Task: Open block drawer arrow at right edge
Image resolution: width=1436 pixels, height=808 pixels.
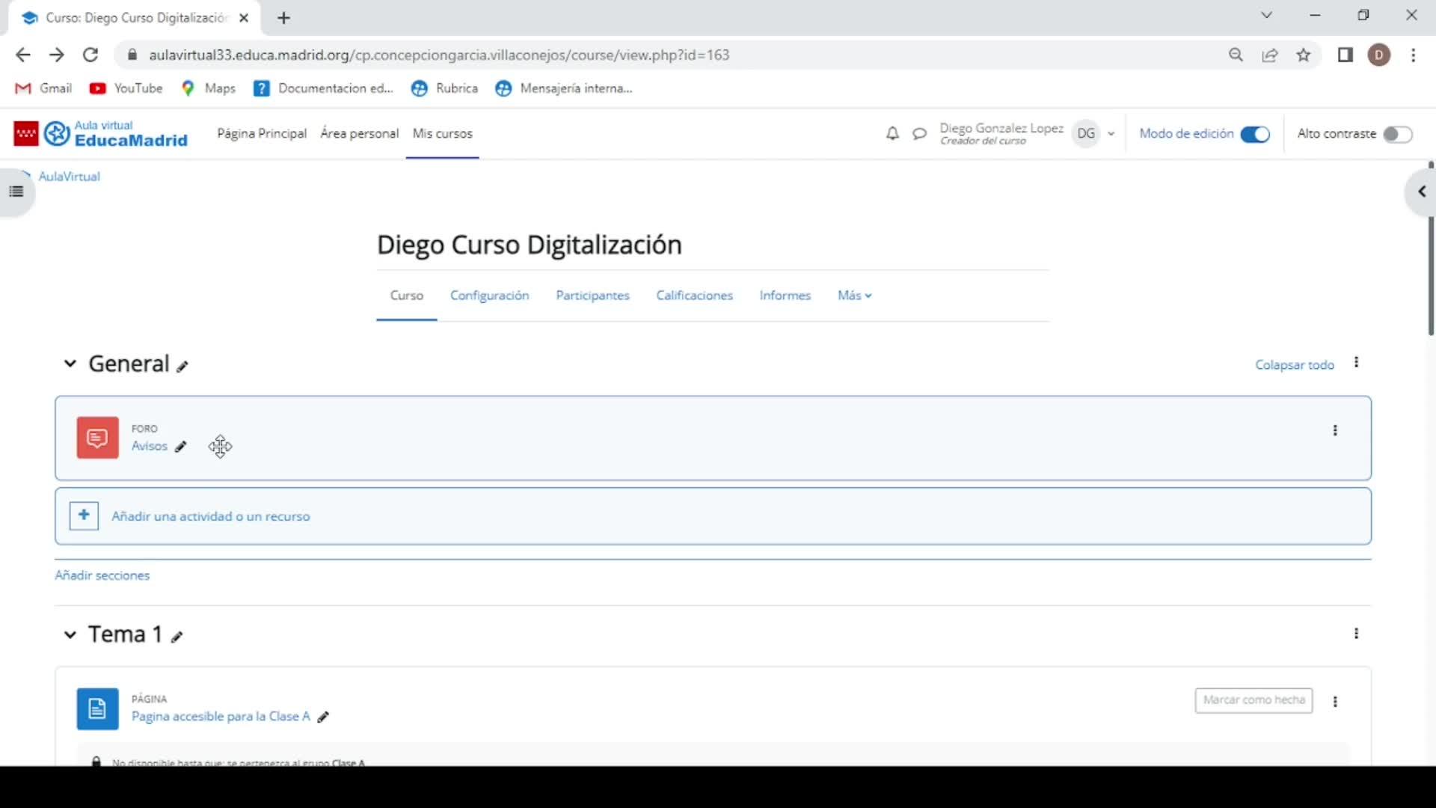Action: pyautogui.click(x=1422, y=192)
